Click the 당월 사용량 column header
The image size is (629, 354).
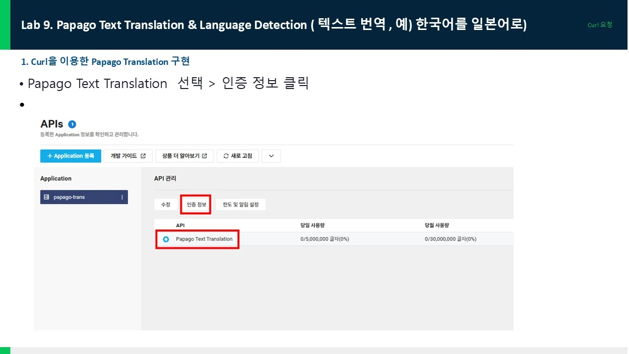tap(437, 225)
